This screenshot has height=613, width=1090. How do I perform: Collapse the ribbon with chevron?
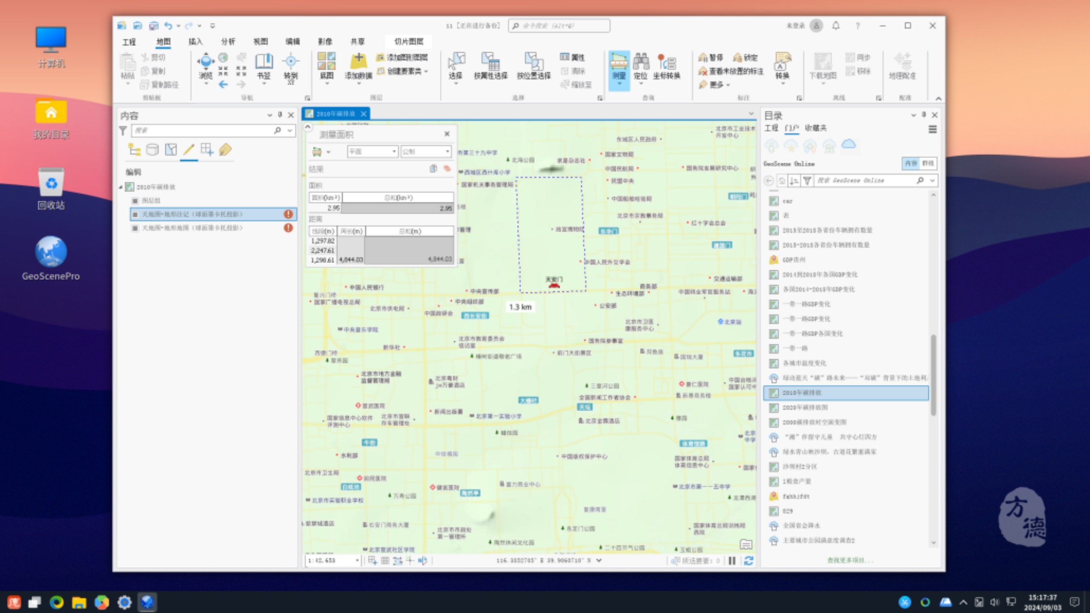coord(938,98)
